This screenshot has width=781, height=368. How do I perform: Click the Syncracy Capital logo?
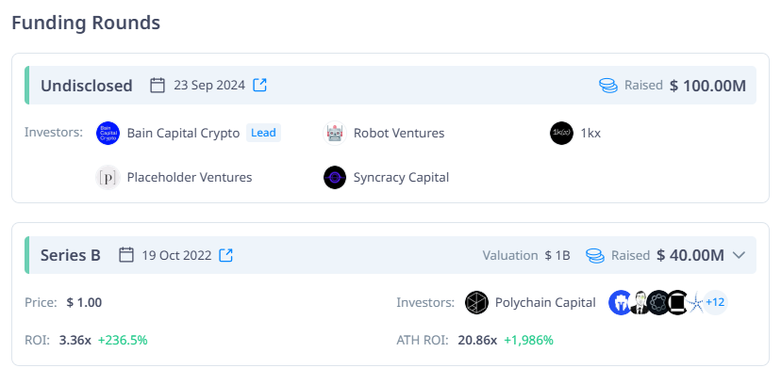coord(335,178)
